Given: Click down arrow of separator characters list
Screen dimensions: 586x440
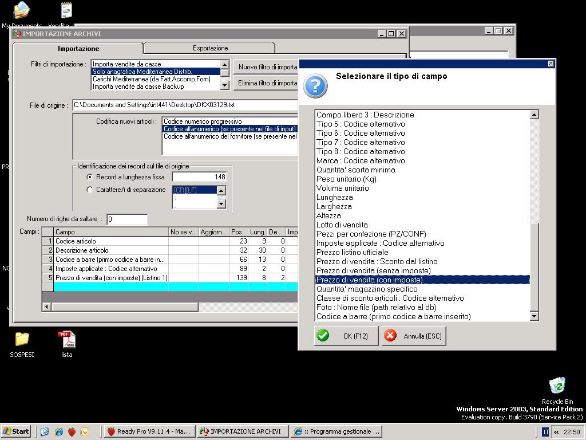Looking at the screenshot, I should (x=221, y=203).
